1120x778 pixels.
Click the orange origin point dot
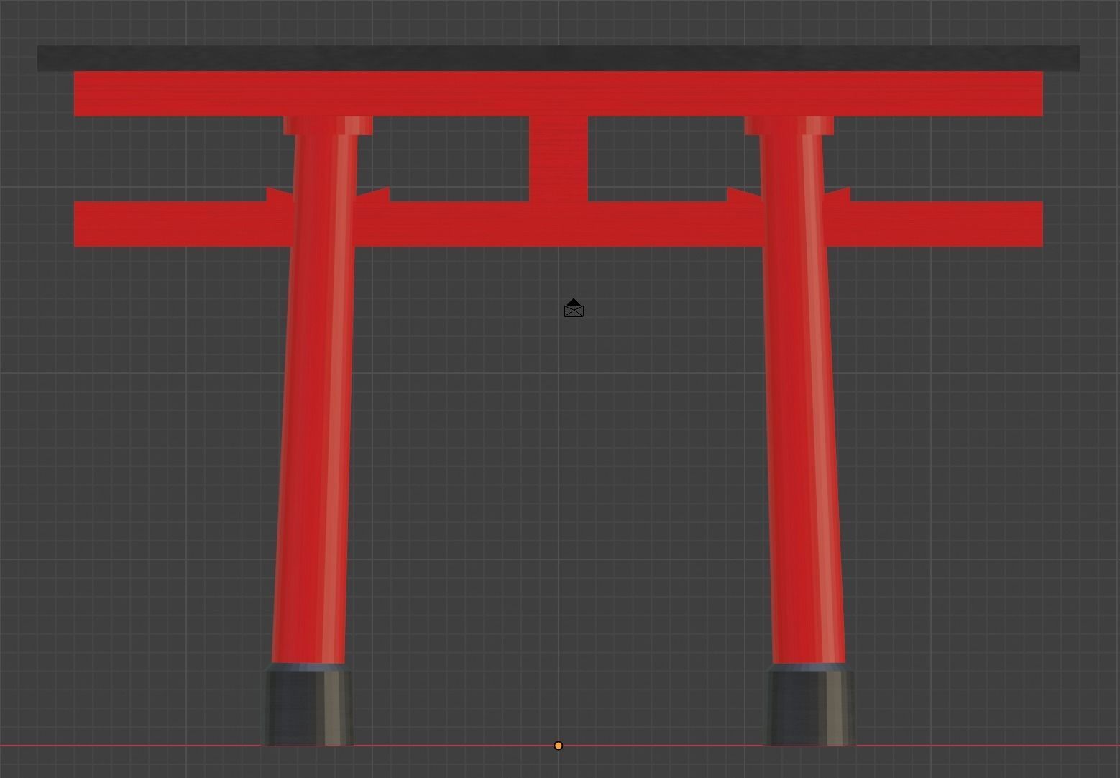coord(559,746)
